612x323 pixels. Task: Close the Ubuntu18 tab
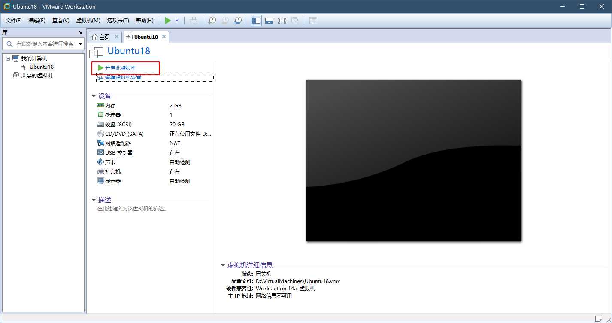pos(164,37)
